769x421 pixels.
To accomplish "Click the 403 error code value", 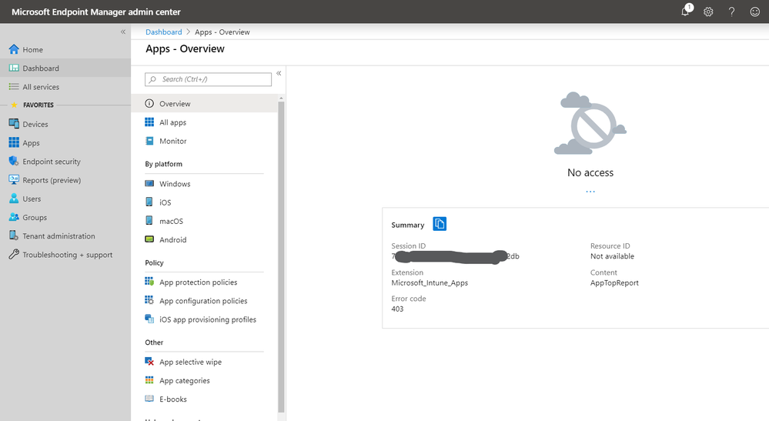I will 397,309.
